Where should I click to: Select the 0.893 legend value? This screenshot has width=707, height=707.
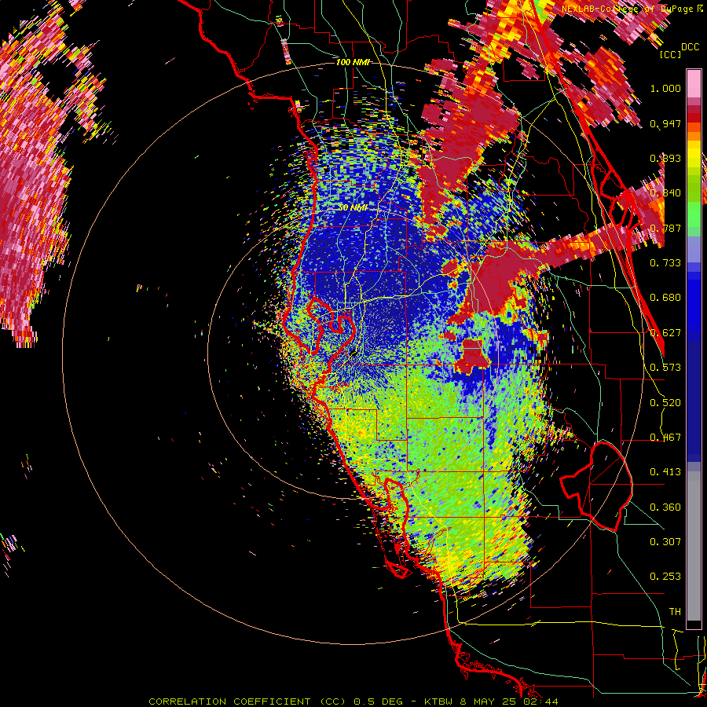[x=665, y=158]
